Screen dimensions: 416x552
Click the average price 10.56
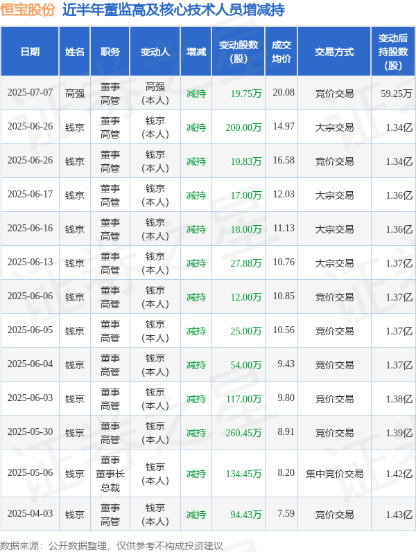coord(284,330)
